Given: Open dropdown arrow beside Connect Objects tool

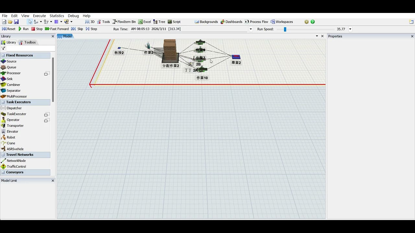Looking at the screenshot, I should coord(41,22).
